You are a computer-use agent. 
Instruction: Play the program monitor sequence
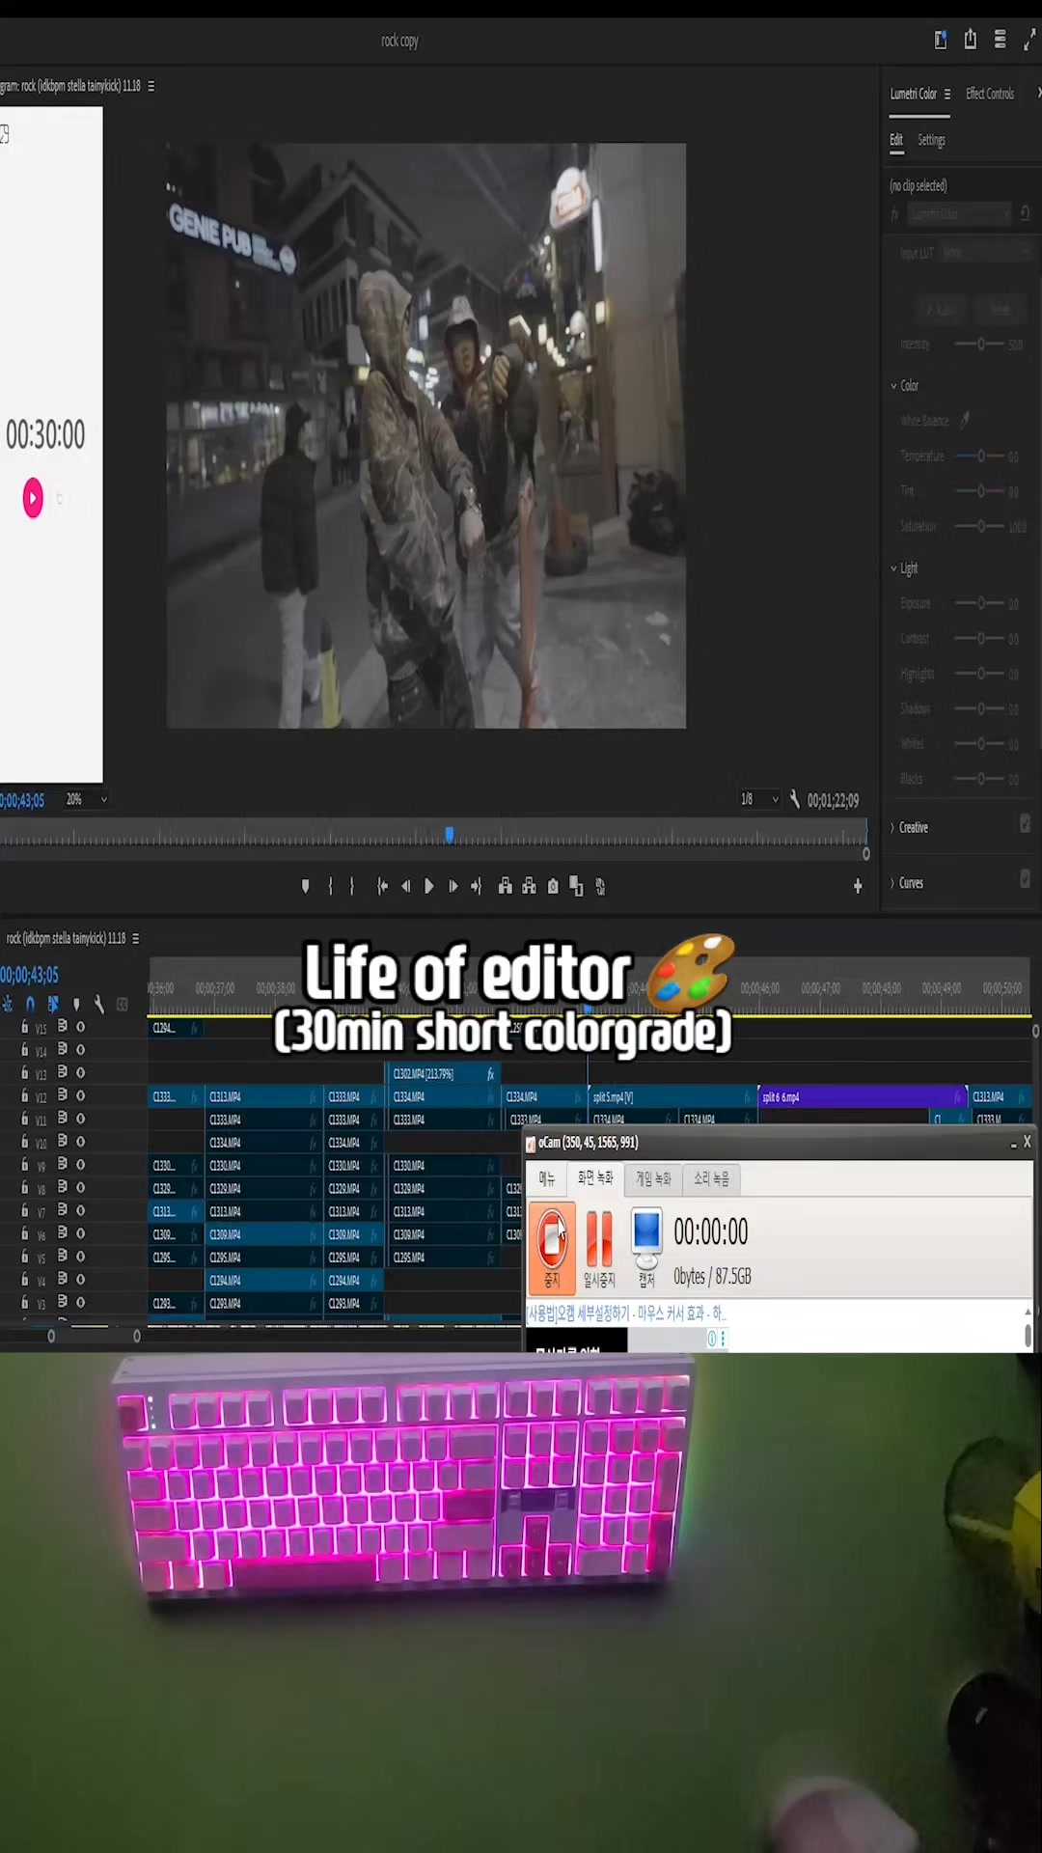click(x=429, y=886)
